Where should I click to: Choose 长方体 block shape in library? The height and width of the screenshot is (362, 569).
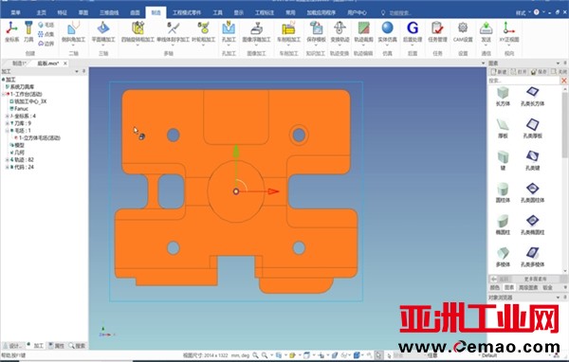click(x=503, y=97)
